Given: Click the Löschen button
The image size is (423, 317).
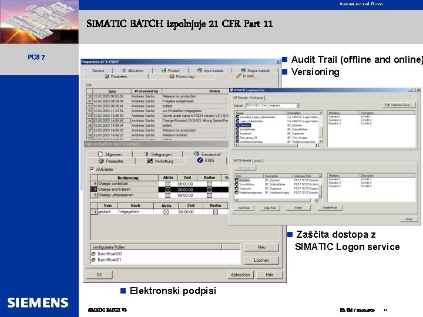Looking at the screenshot, I should tap(261, 261).
